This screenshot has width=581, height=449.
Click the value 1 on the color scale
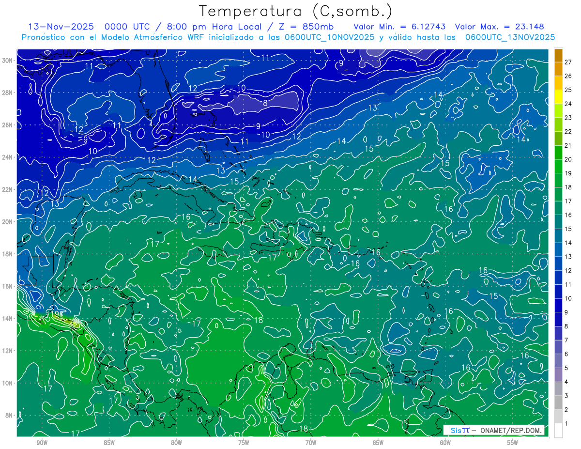point(566,424)
